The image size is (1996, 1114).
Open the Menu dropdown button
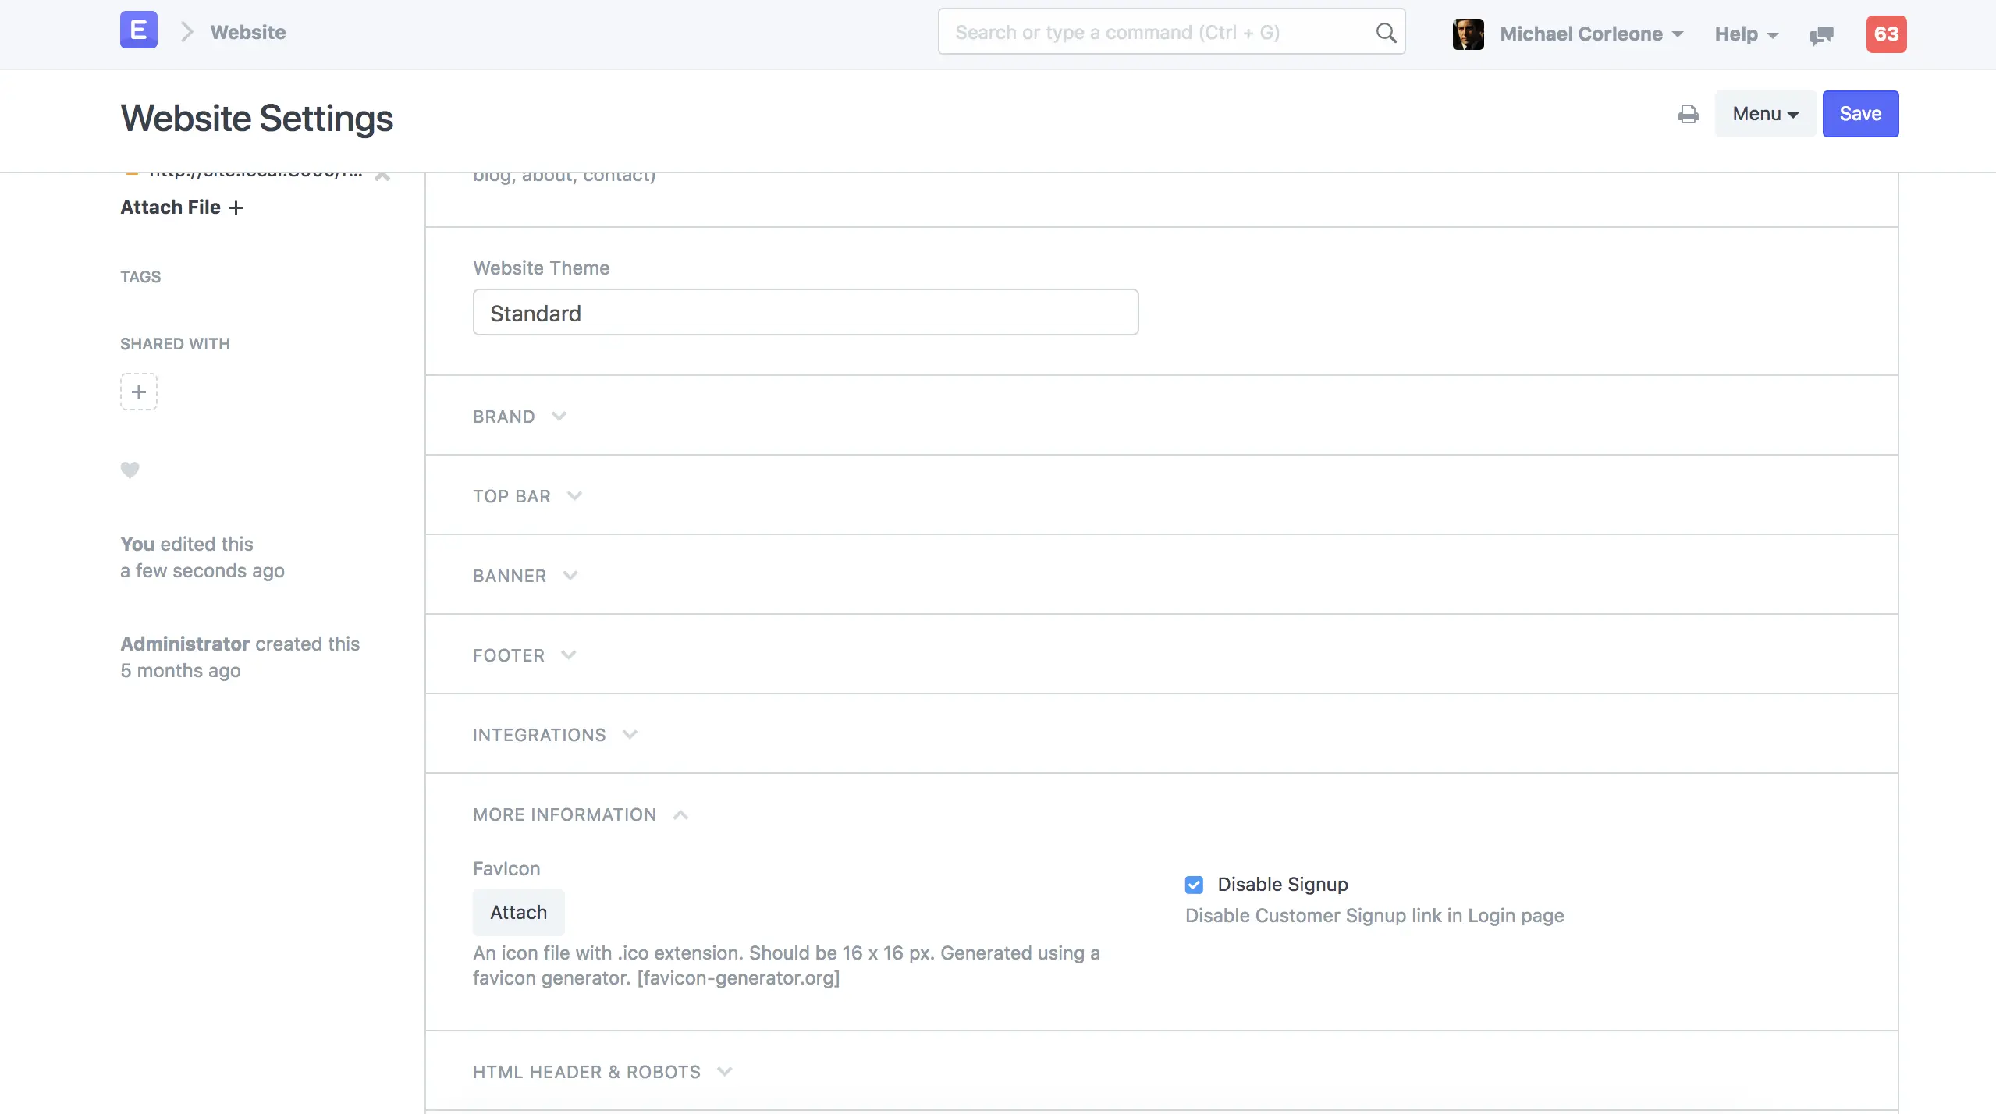click(1764, 114)
